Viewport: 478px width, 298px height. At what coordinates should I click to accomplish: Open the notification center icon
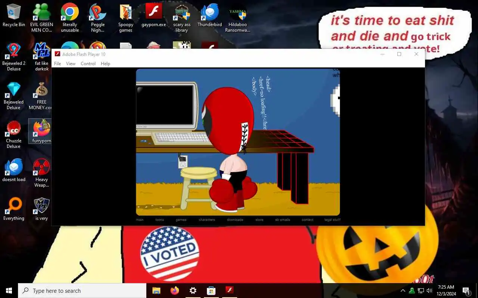[466, 291]
